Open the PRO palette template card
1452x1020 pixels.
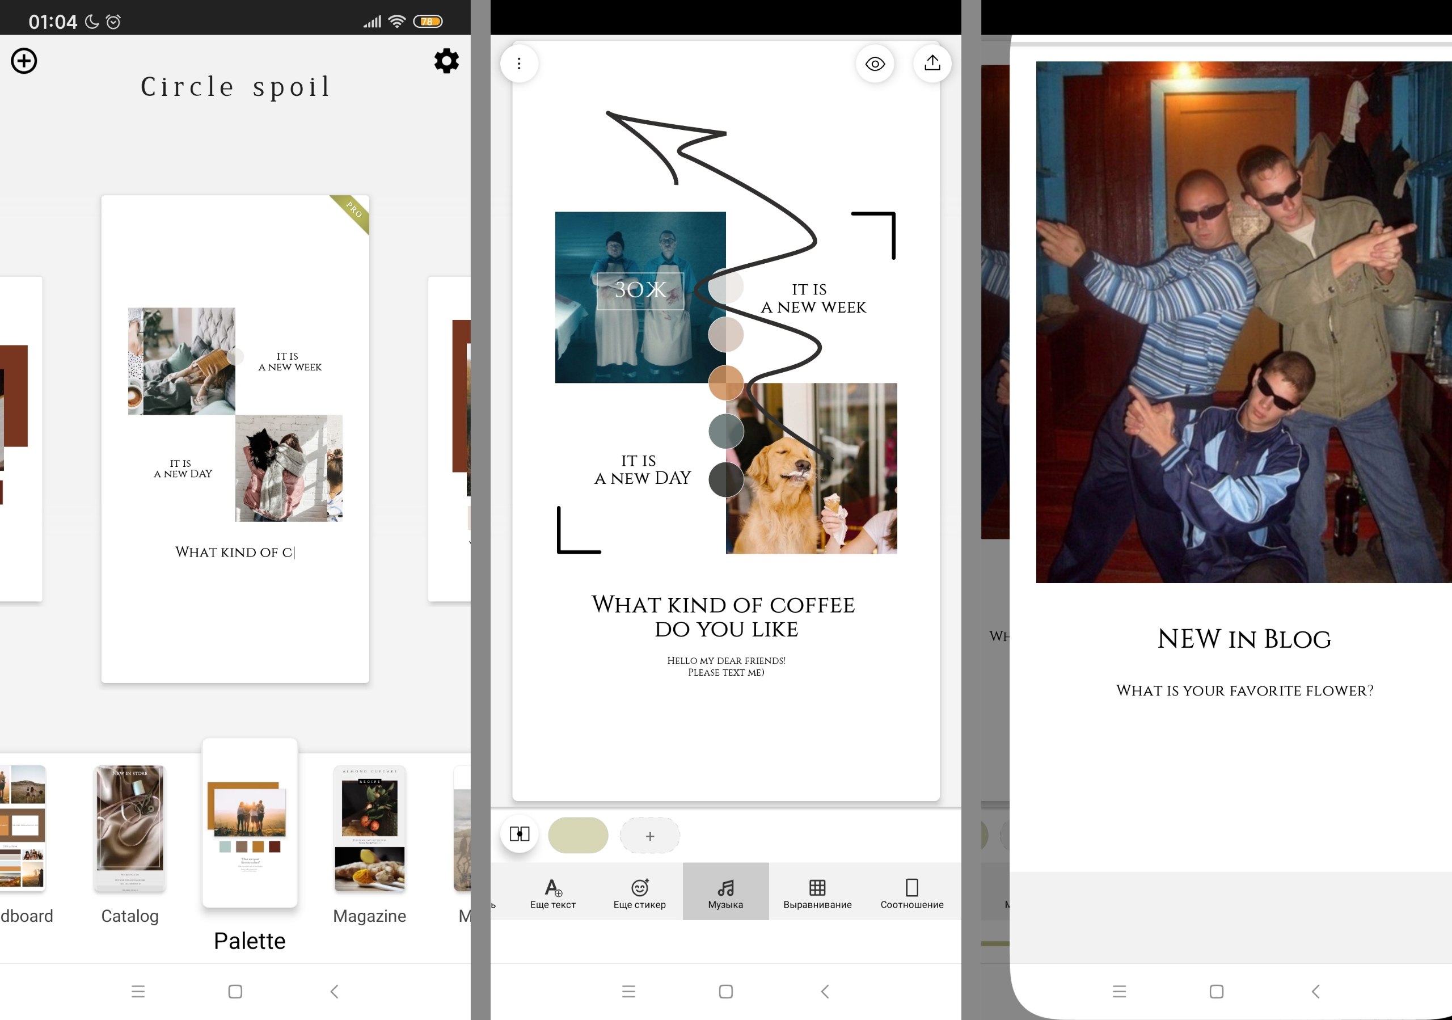235,439
